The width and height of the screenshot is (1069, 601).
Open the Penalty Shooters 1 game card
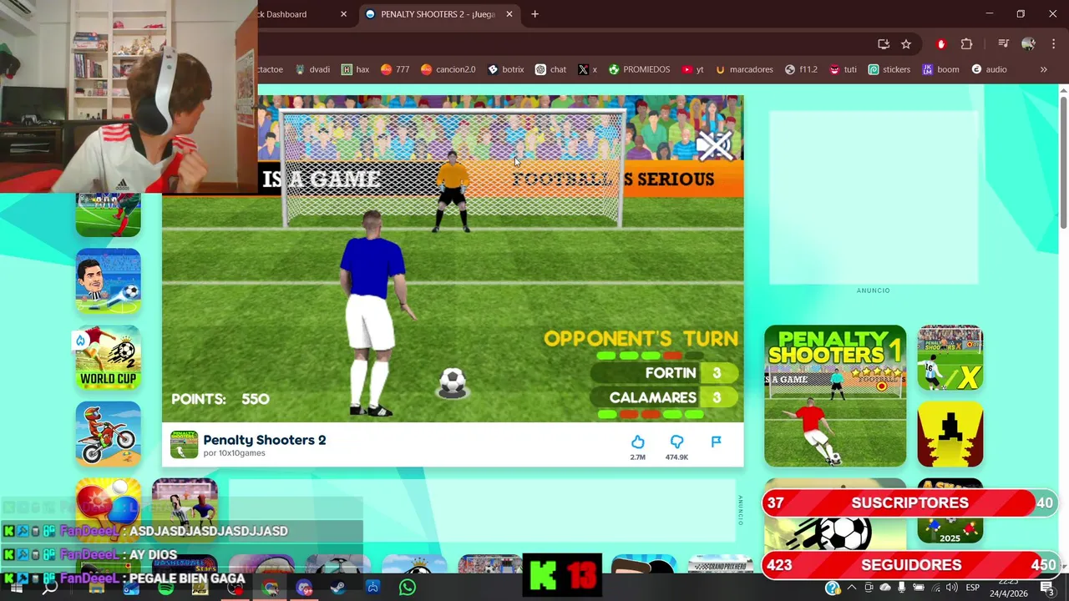(835, 396)
